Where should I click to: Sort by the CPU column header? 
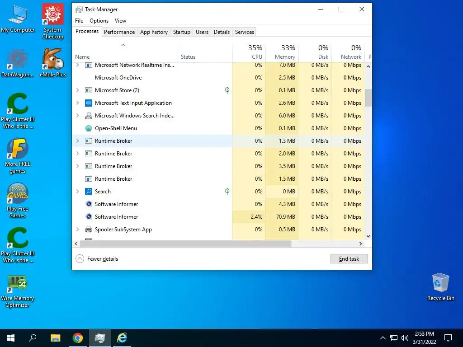point(249,52)
